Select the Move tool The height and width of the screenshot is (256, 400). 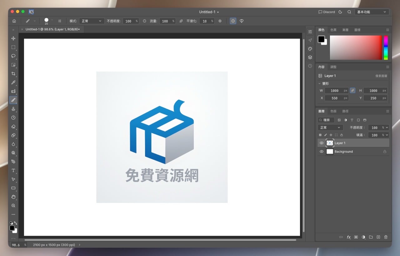[13, 38]
